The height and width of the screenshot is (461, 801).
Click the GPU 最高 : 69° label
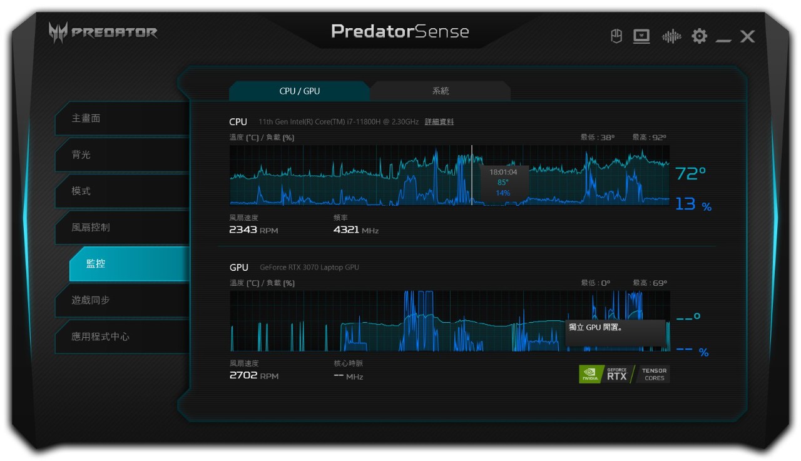click(650, 283)
